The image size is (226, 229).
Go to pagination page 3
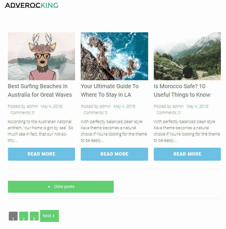click(x=34, y=216)
